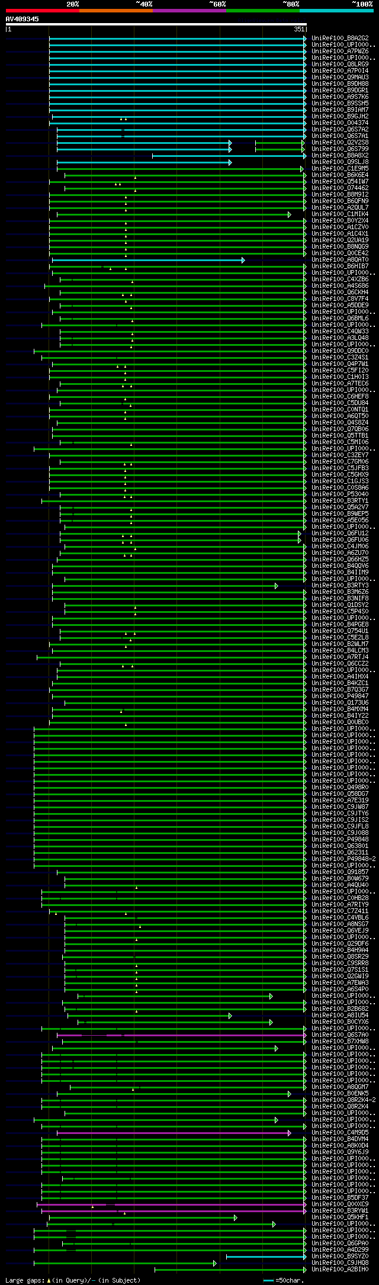379x1285 pixels.
Task: Open hit UniRef100_Q9SLJ8
Action: point(340,162)
